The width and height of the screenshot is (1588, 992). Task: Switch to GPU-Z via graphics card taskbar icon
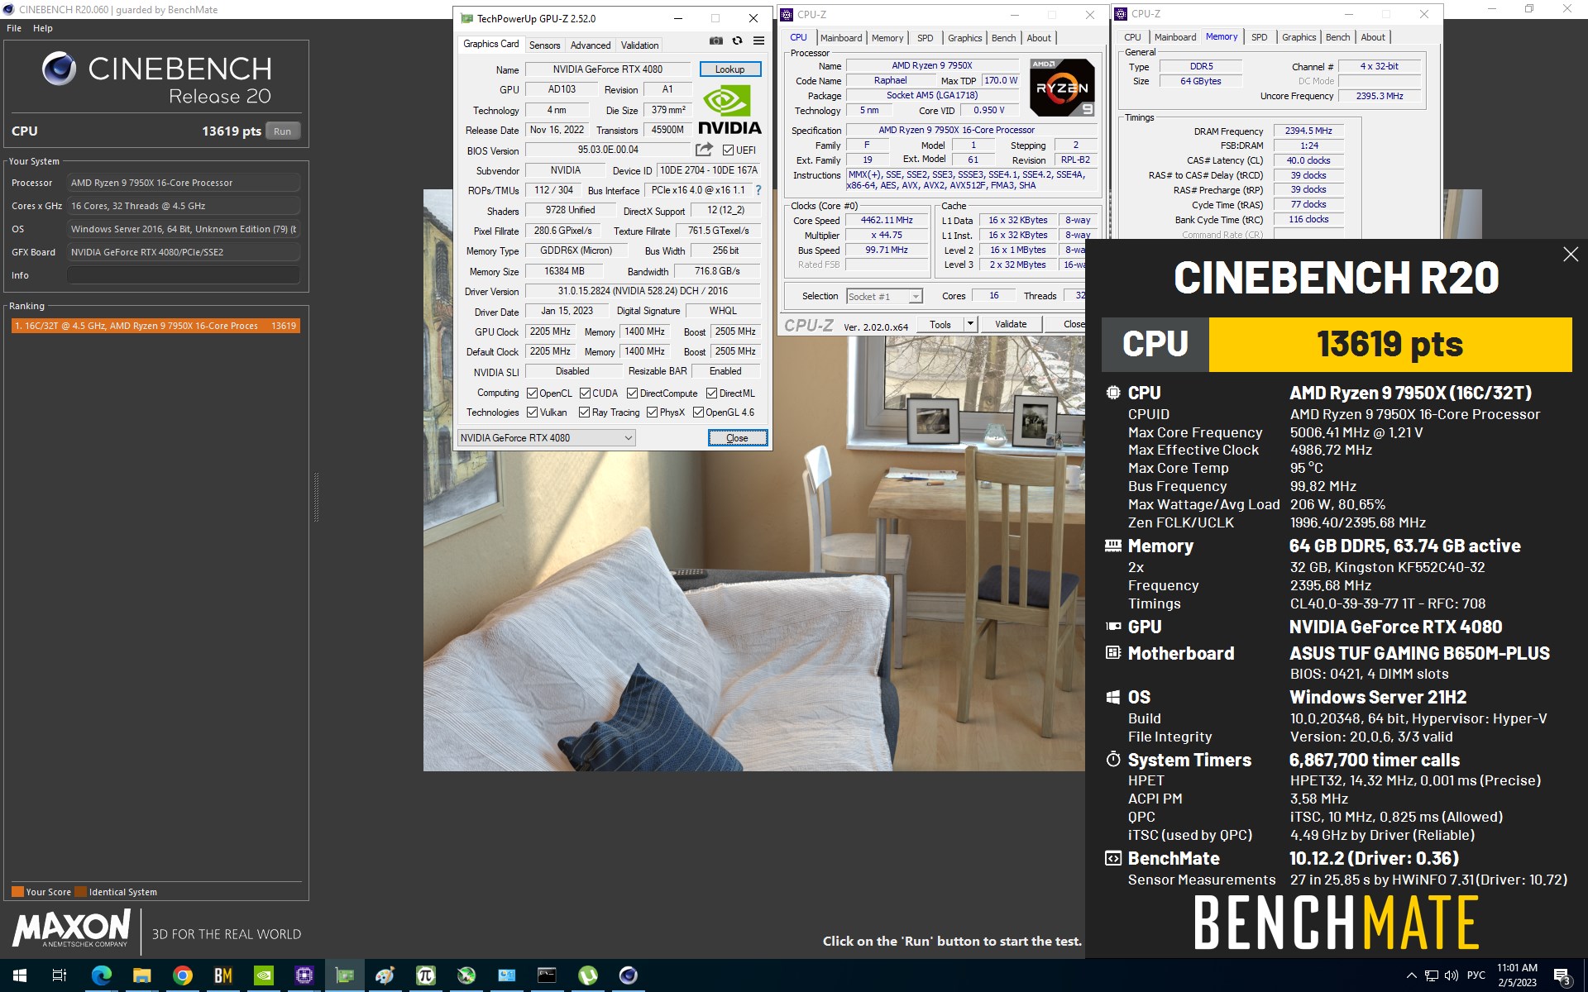pos(344,975)
